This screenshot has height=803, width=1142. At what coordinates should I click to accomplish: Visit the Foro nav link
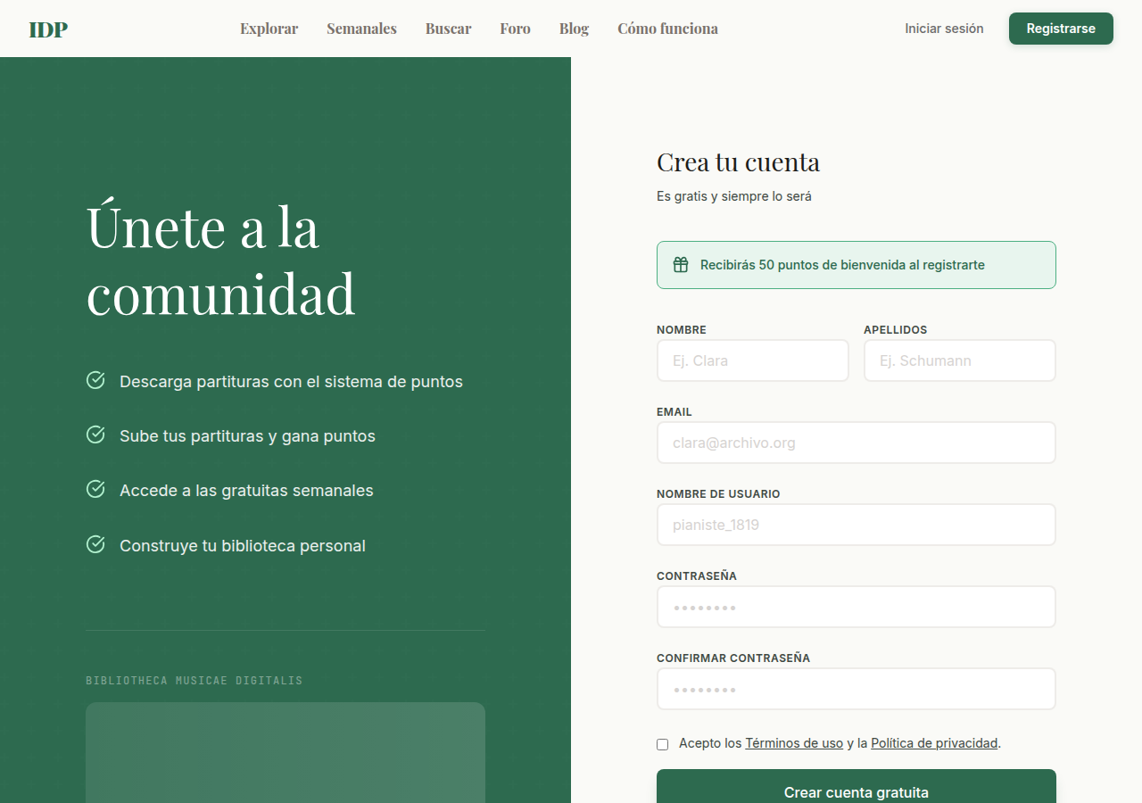coord(515,29)
